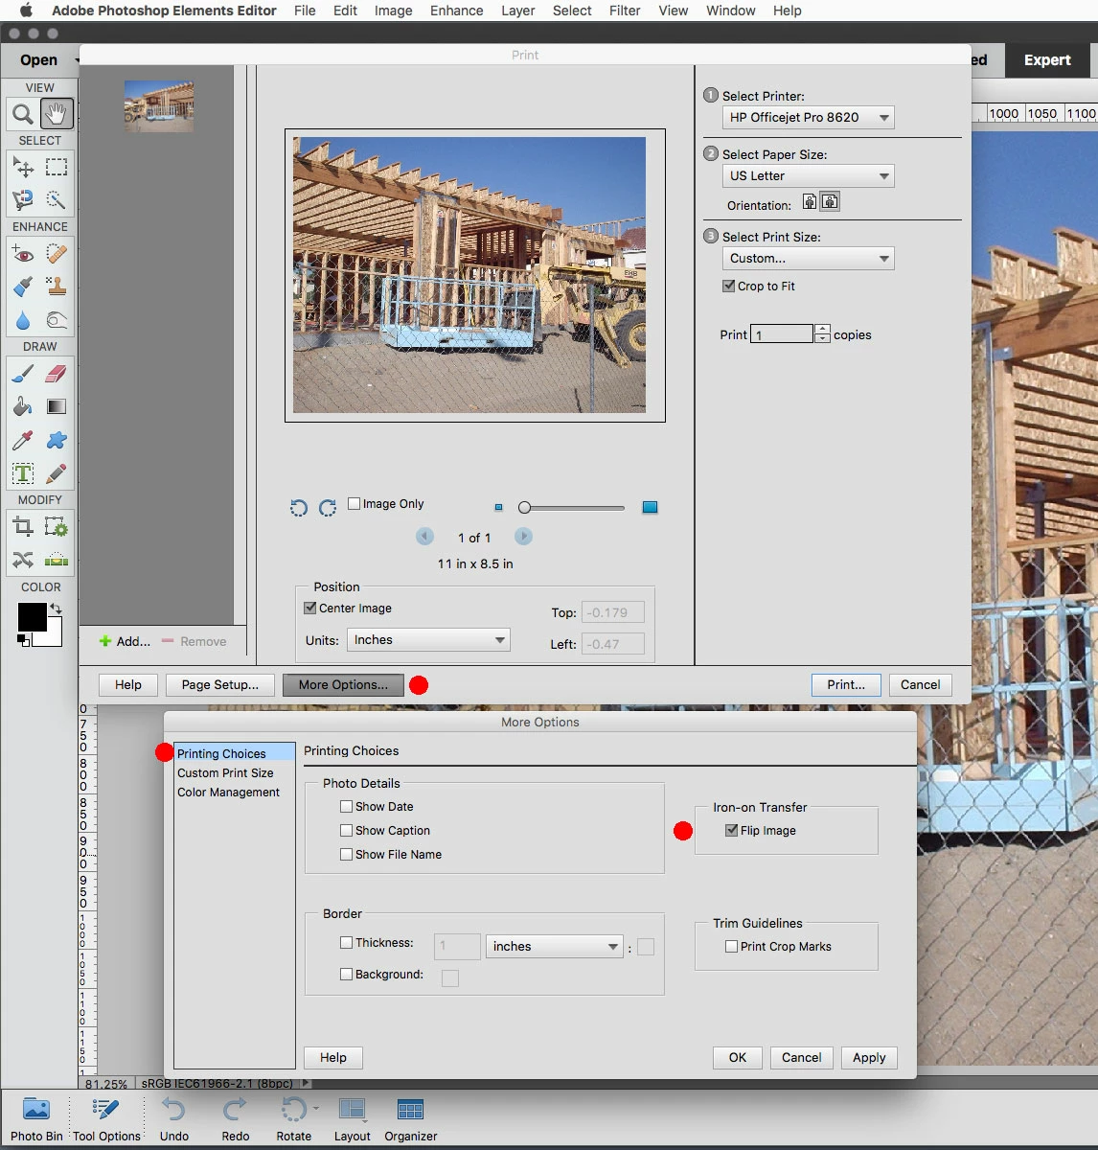Uncheck Crop to Fit
The width and height of the screenshot is (1098, 1150).
click(729, 286)
